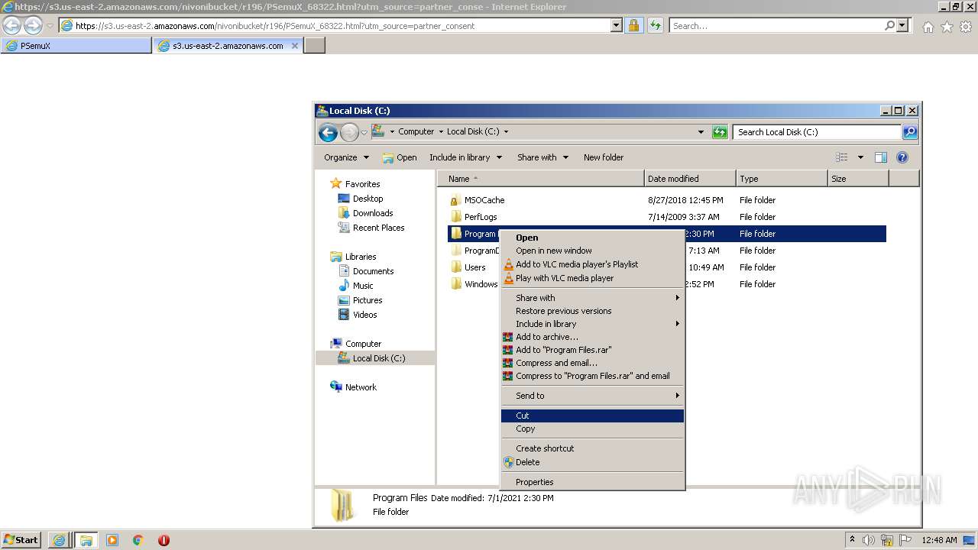Viewport: 978px width, 550px height.
Task: Choose Copy in the context menu
Action: click(592, 429)
